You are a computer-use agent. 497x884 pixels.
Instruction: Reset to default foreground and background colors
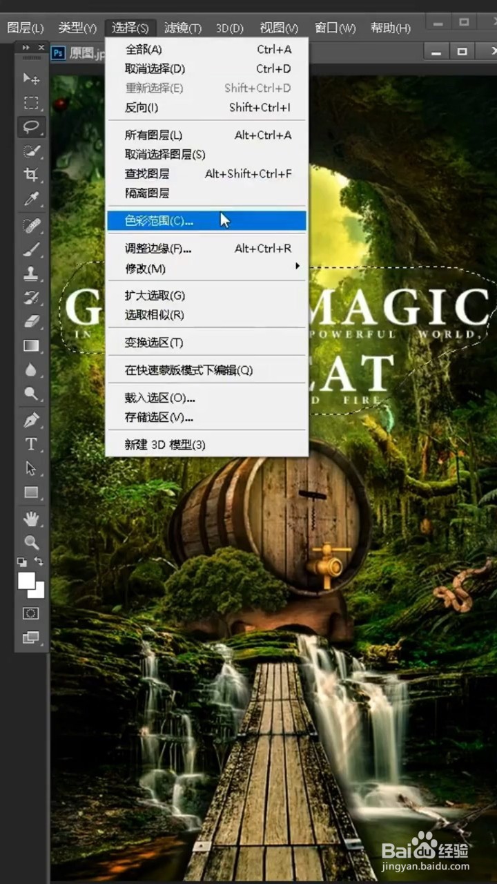pyautogui.click(x=22, y=563)
